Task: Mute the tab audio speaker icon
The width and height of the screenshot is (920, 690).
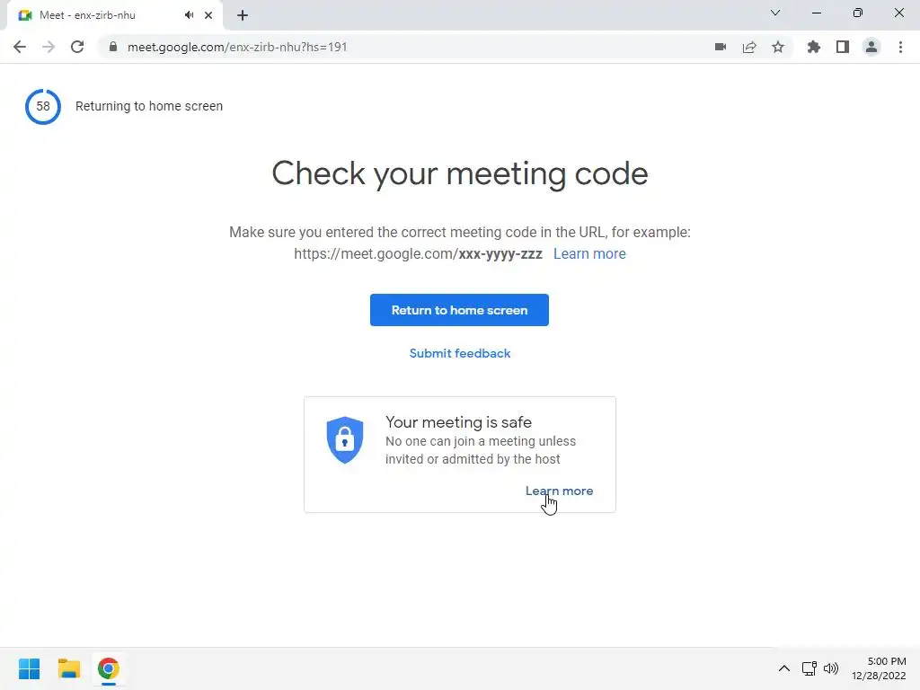Action: point(189,15)
